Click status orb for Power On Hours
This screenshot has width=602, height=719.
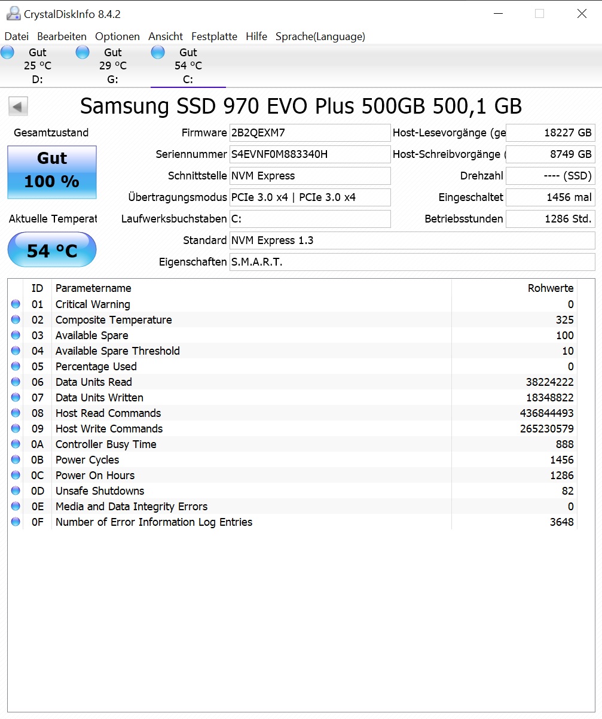point(16,476)
